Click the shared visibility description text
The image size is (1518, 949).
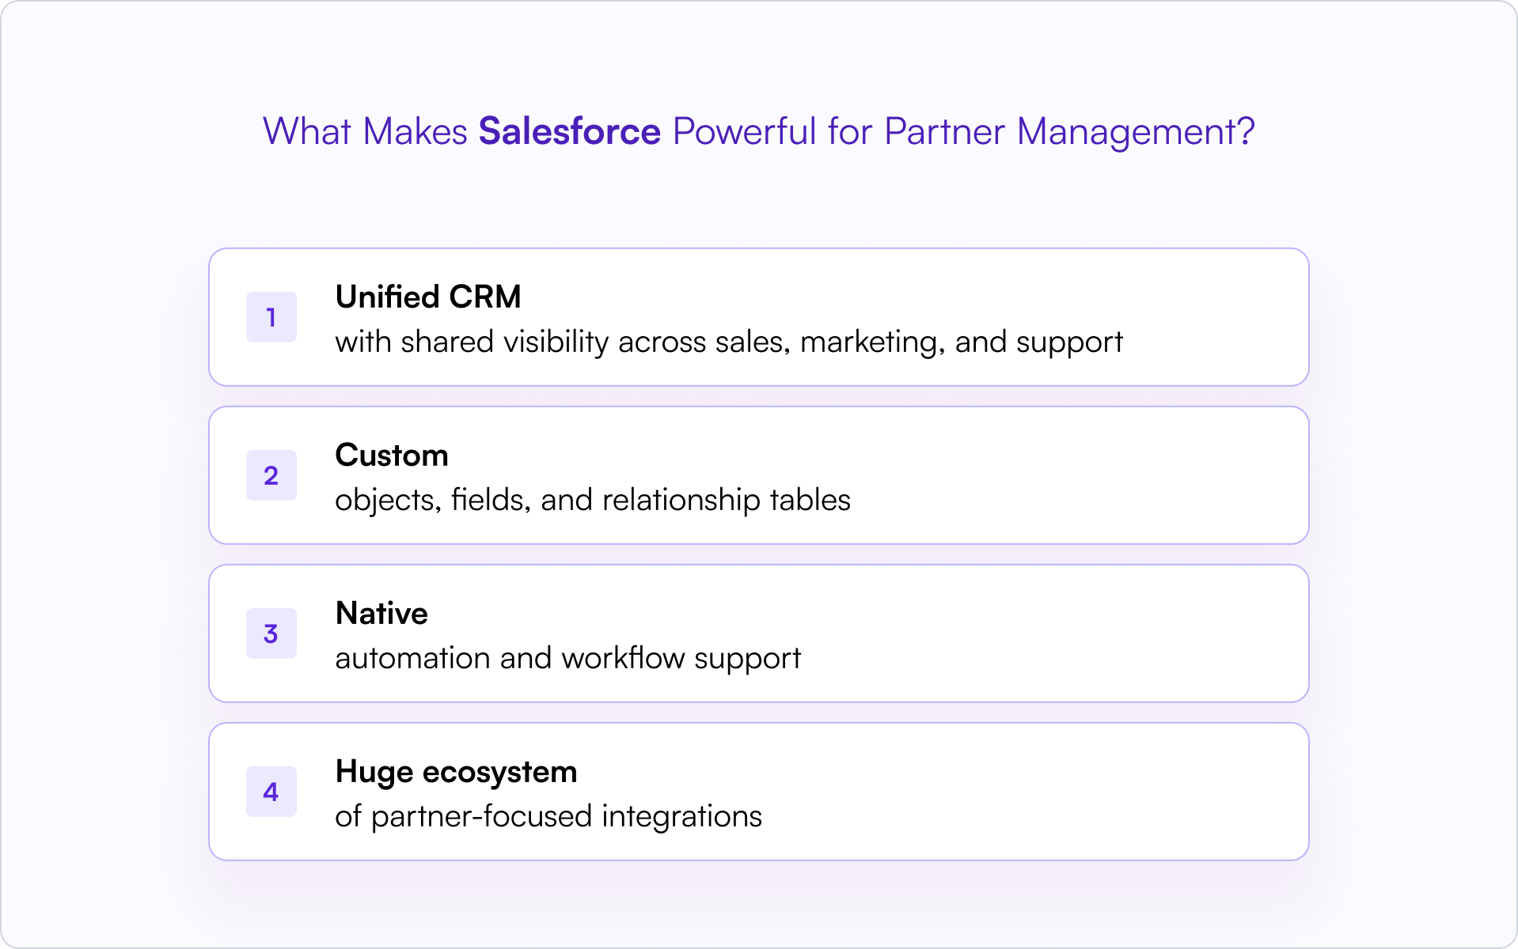[729, 342]
